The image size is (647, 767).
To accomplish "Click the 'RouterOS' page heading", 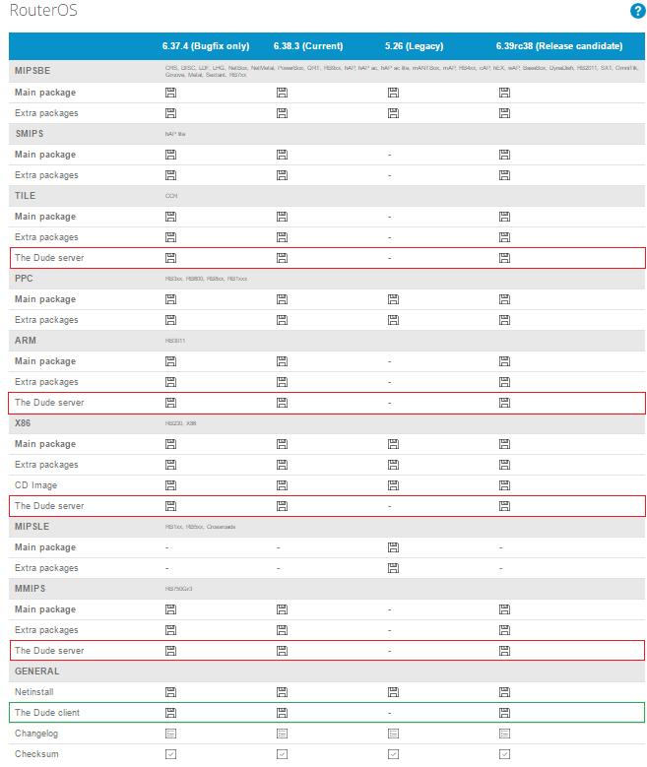I will click(43, 10).
